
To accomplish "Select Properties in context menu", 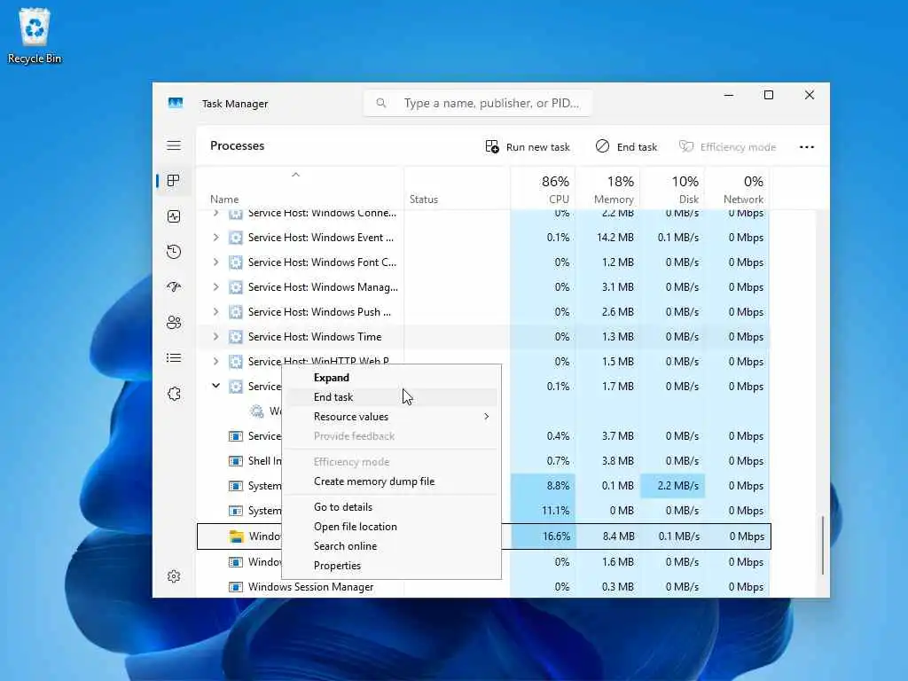I will coord(391,566).
